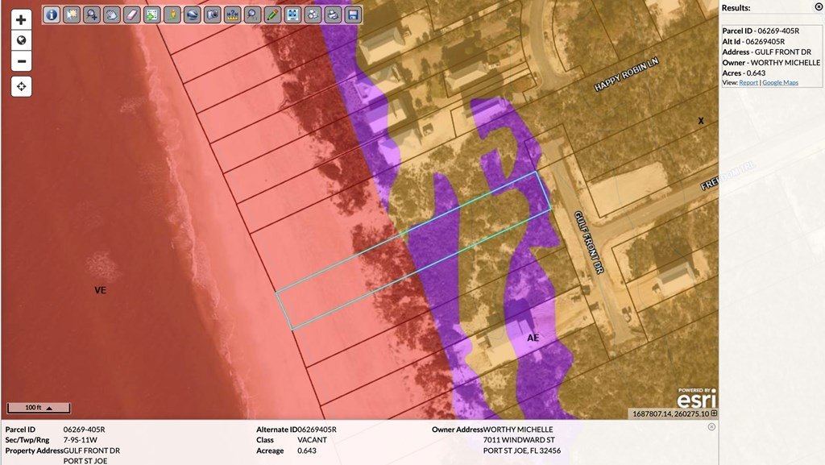Click the crosshair locate button

[x=22, y=86]
